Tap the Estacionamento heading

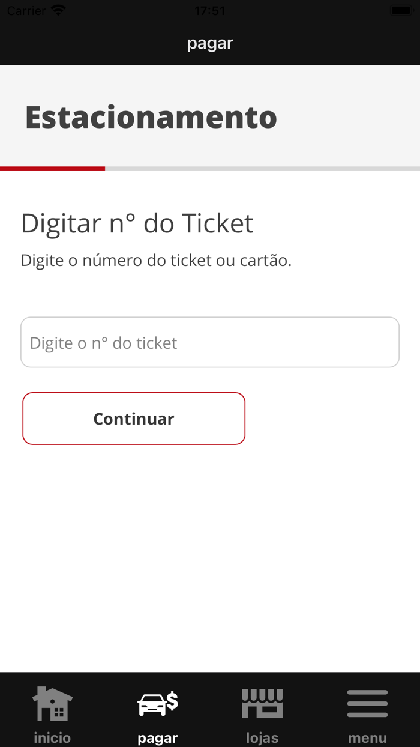click(151, 117)
